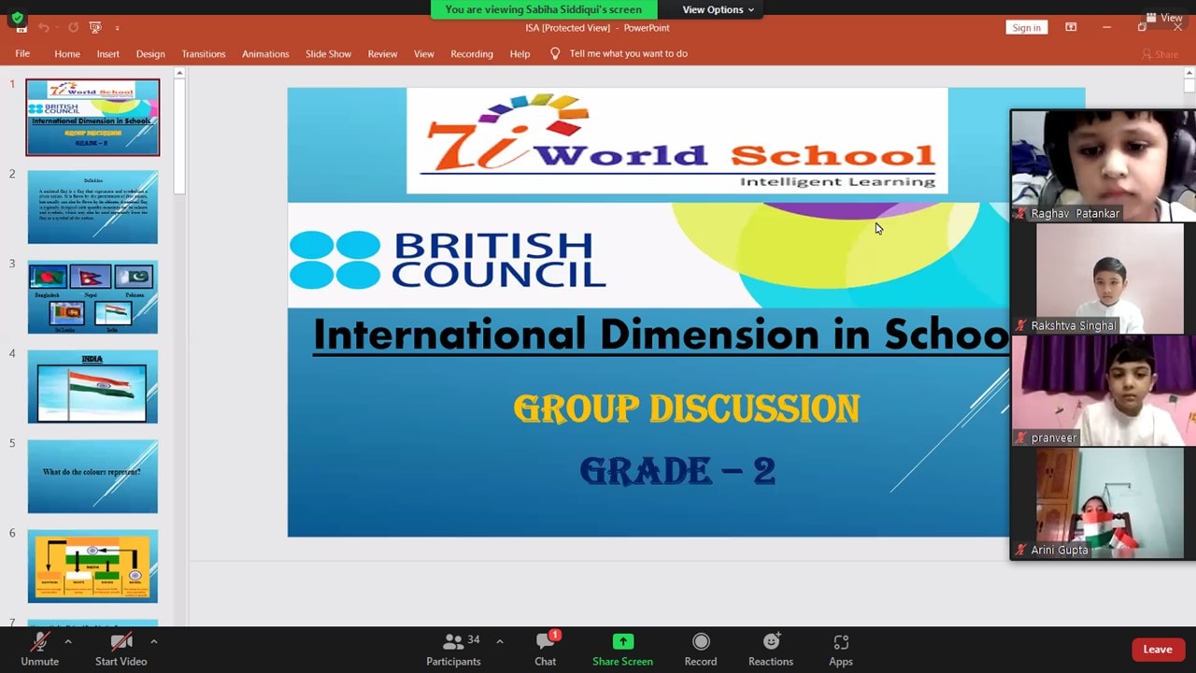Select slide 4 INDIA flag thumbnail
This screenshot has width=1196, height=673.
93,386
